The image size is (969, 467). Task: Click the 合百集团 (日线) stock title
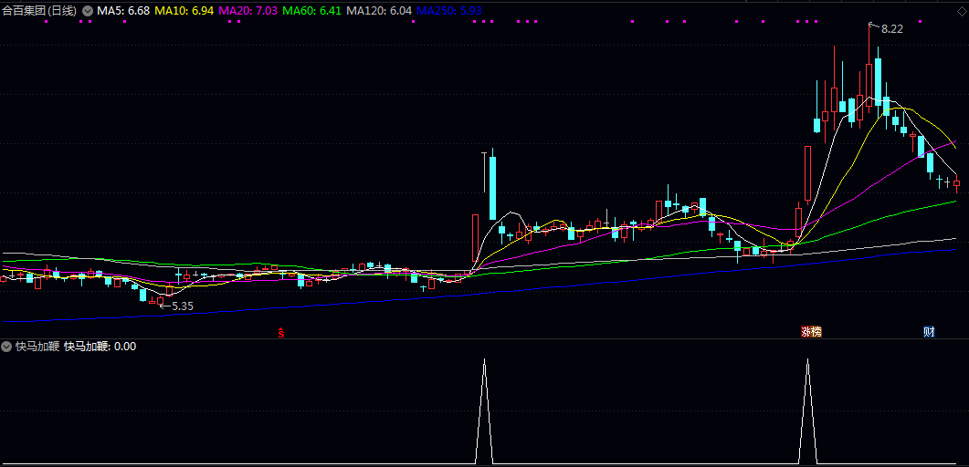tap(40, 11)
